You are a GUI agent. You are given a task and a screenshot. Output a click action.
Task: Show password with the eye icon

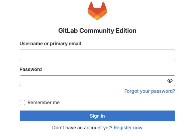pyautogui.click(x=170, y=81)
